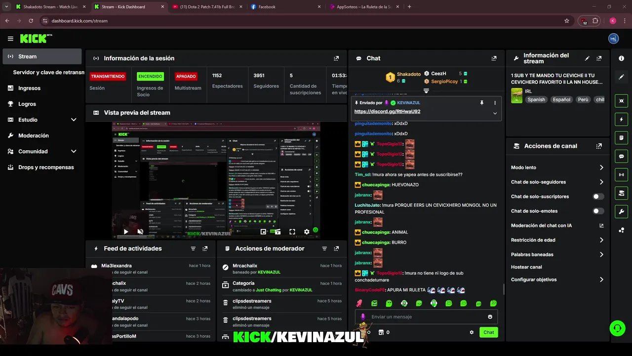Unmute the stream preview audio
This screenshot has height=356, width=632.
tap(140, 231)
